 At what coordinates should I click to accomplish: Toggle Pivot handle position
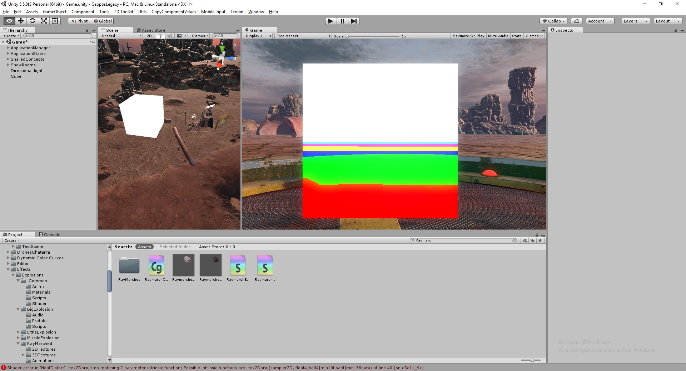[80, 21]
